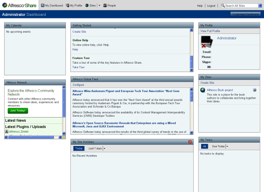Viewport: 264px width, 192px height.
Task: Click the Sites globe icon
Action: point(87,6)
